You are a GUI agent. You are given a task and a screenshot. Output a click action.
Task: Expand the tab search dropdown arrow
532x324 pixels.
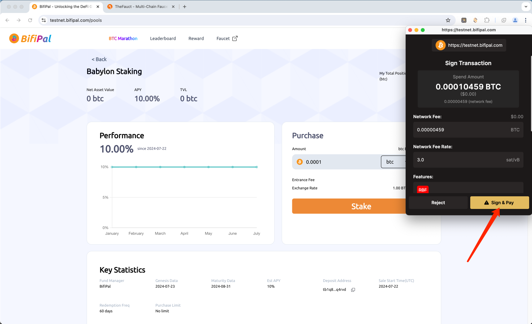coord(526,7)
